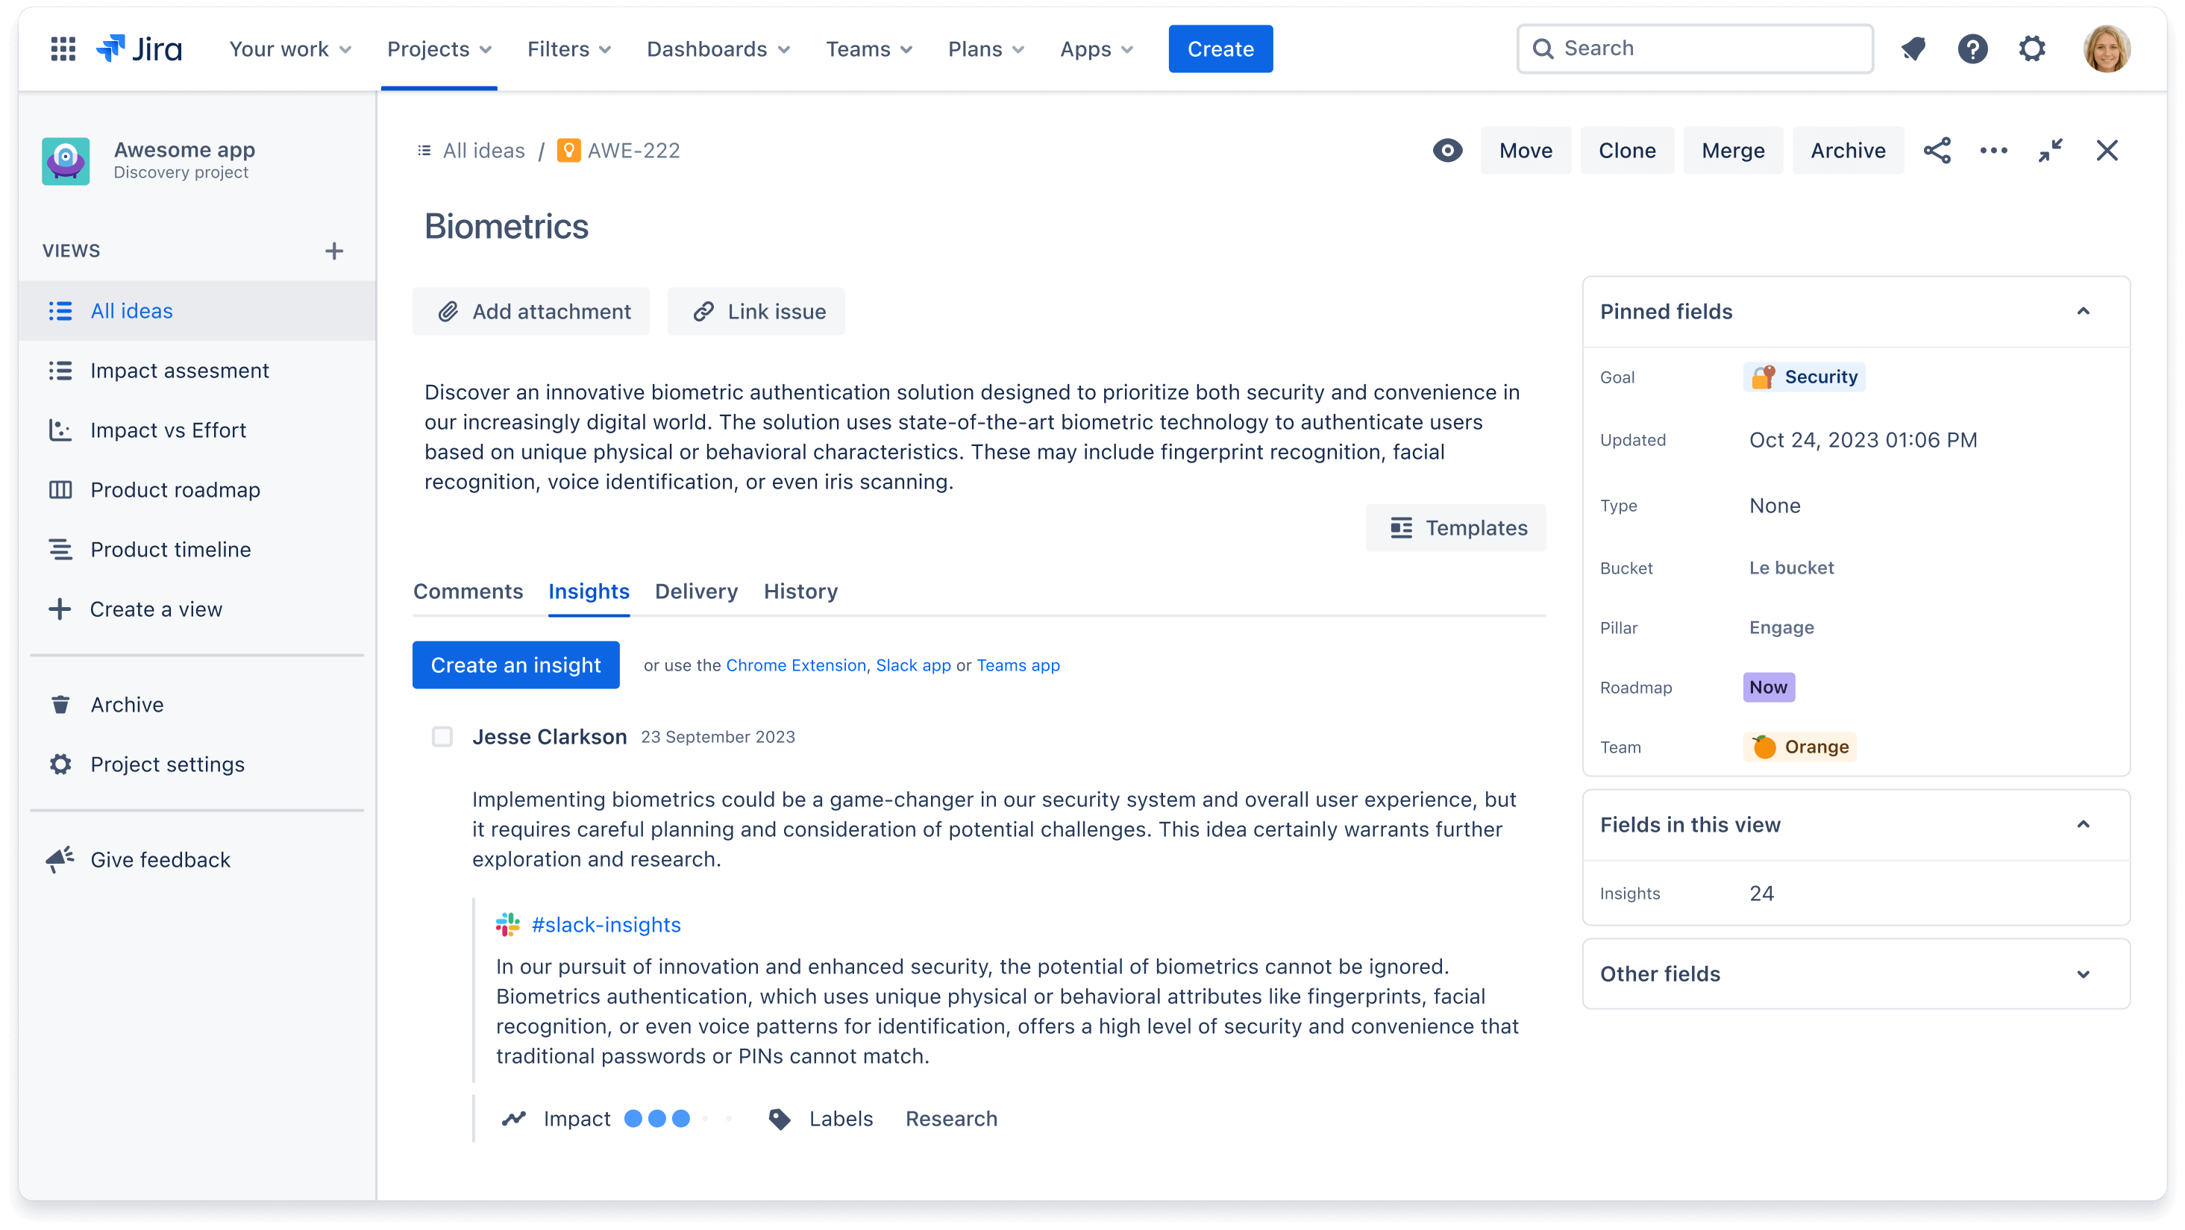Screen dimensions: 2185x1230
Task: Open the Product roadmap view
Action: pos(174,489)
